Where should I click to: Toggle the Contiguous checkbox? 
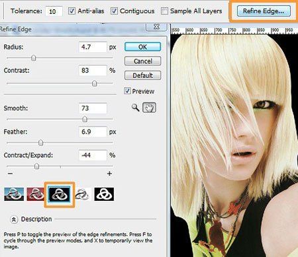pos(114,11)
